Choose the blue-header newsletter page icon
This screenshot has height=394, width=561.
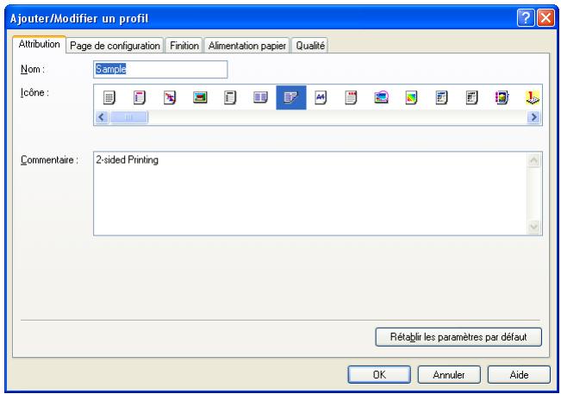point(441,97)
